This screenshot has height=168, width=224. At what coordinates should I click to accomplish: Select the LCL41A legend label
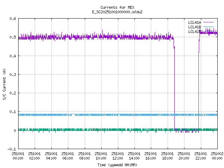coord(194,22)
